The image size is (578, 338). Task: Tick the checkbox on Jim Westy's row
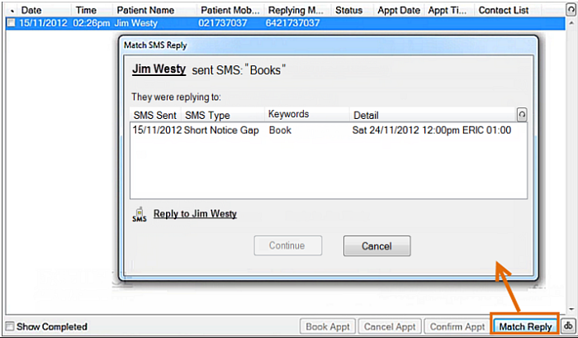(x=11, y=23)
